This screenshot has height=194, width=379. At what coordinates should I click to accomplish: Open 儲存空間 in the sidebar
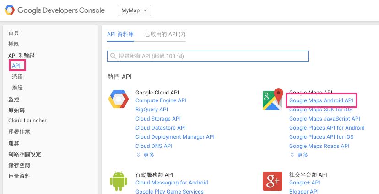[x=19, y=165]
